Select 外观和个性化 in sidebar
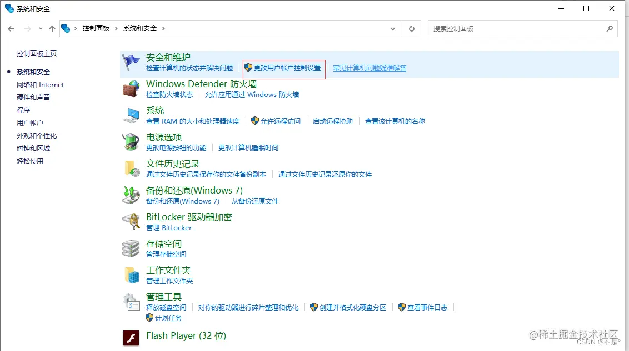Image resolution: width=629 pixels, height=351 pixels. (x=37, y=136)
